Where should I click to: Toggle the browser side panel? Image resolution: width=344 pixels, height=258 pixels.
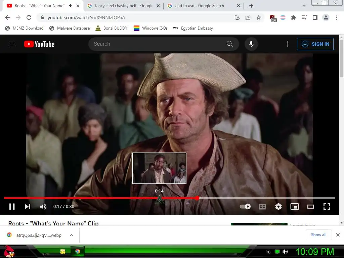point(315,17)
